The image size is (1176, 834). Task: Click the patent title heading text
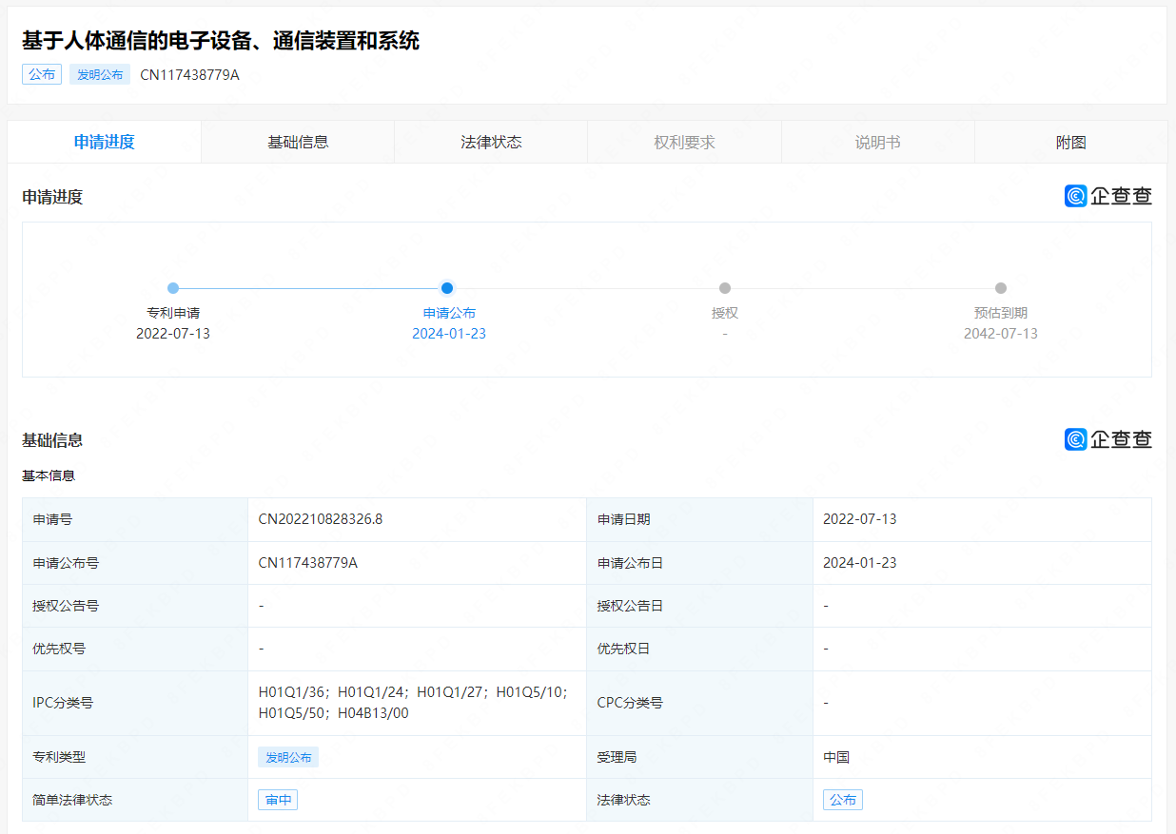coord(221,41)
